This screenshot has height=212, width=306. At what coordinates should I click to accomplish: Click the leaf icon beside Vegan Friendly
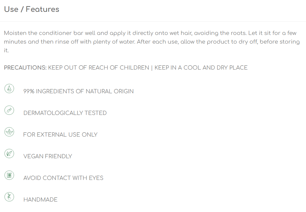(9, 153)
